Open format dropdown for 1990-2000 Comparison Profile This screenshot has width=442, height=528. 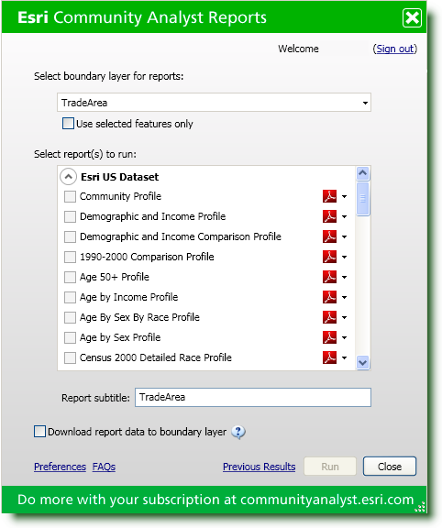coord(344,257)
